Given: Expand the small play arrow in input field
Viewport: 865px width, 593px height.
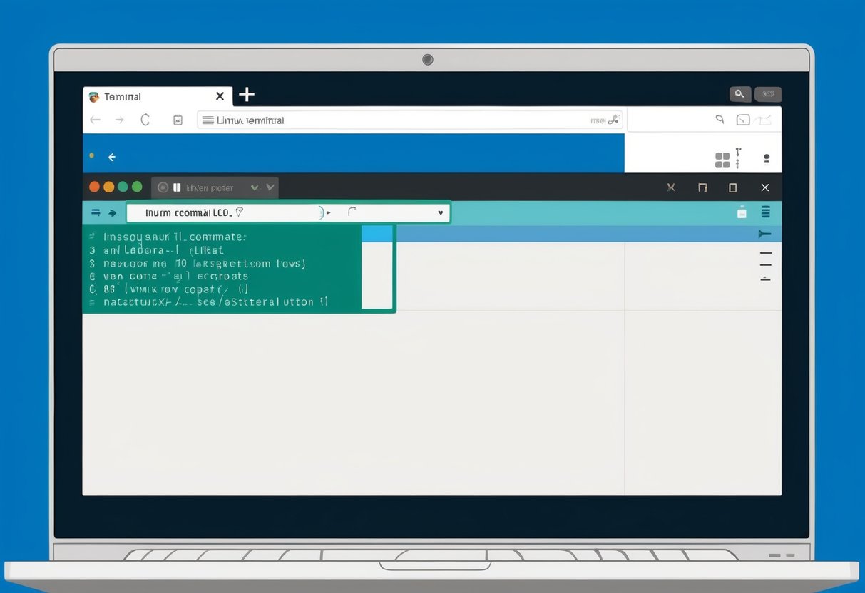Looking at the screenshot, I should click(328, 212).
